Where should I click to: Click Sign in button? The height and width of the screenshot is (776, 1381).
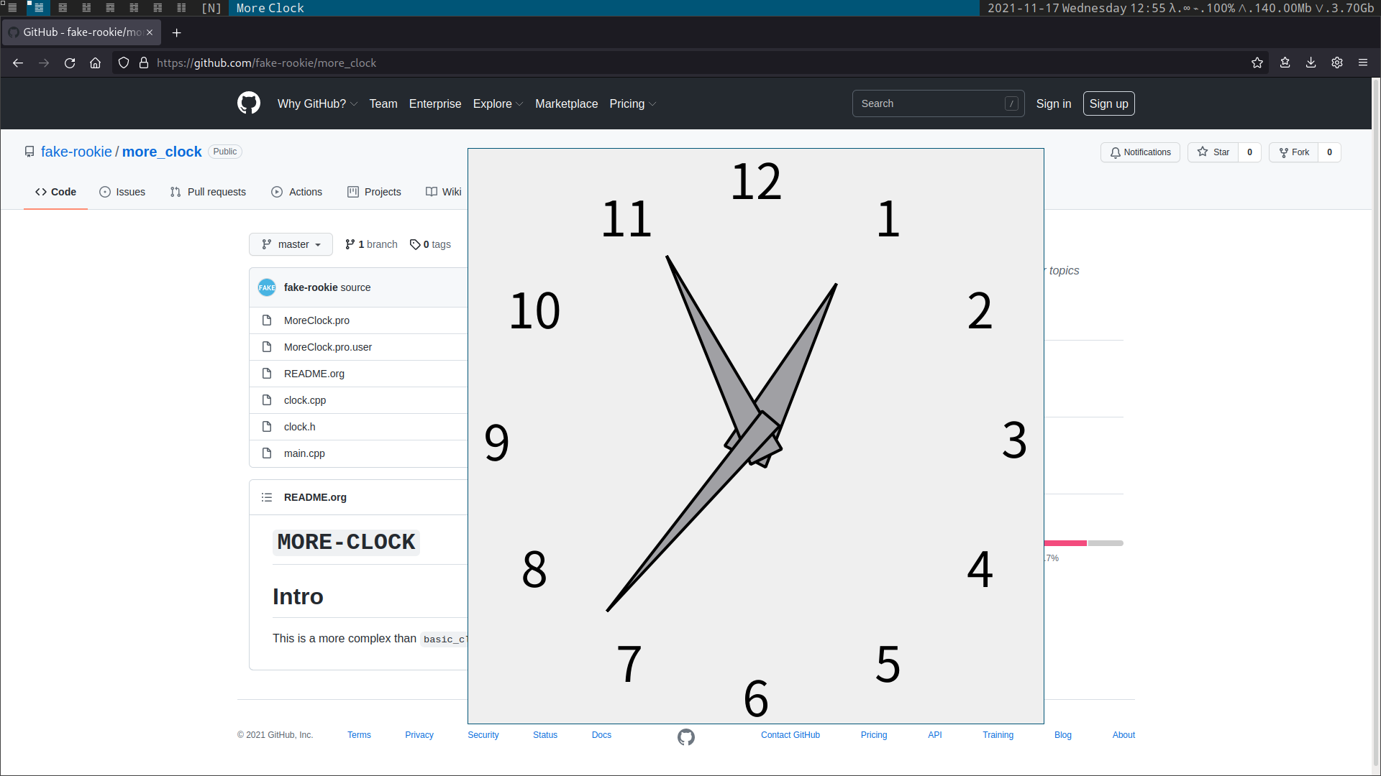pyautogui.click(x=1053, y=103)
